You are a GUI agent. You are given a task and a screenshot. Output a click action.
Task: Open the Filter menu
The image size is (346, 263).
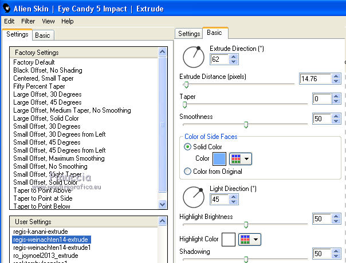point(28,21)
